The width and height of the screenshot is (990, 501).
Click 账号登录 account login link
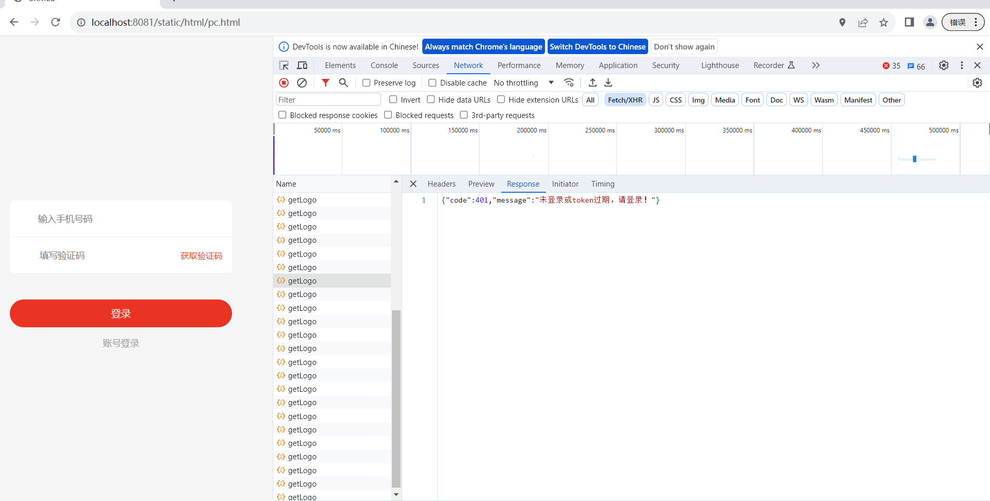pos(121,343)
